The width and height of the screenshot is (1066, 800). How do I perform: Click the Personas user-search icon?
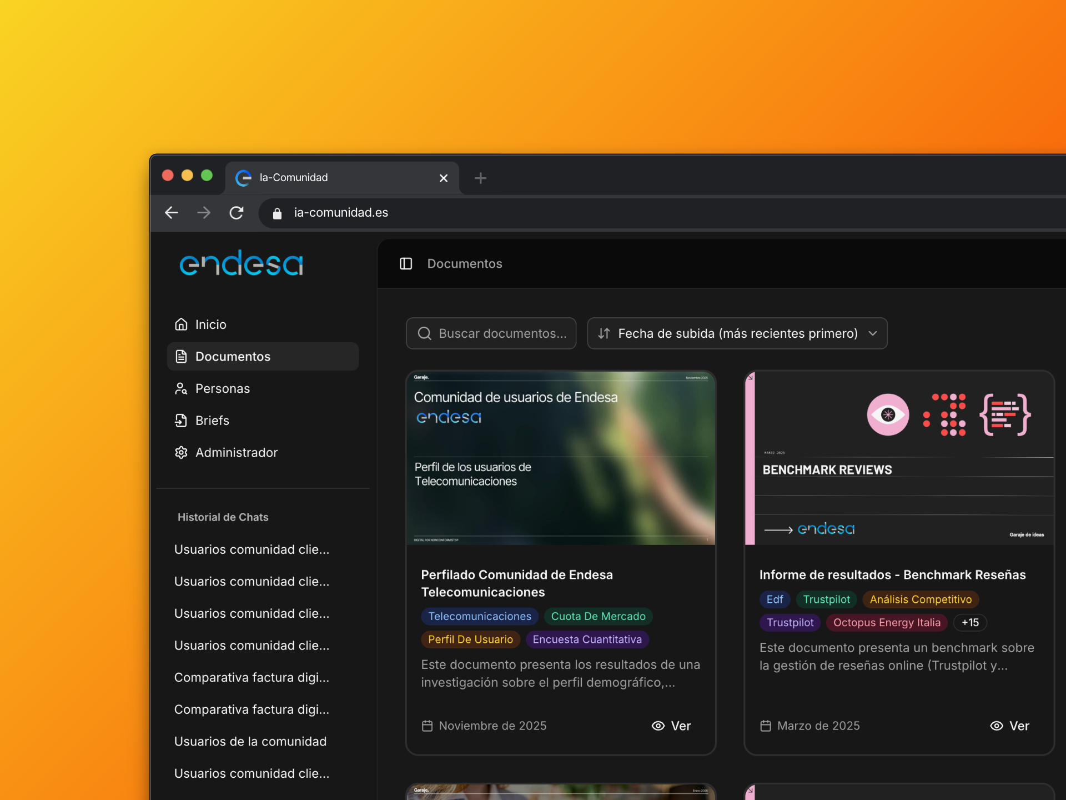coord(181,388)
